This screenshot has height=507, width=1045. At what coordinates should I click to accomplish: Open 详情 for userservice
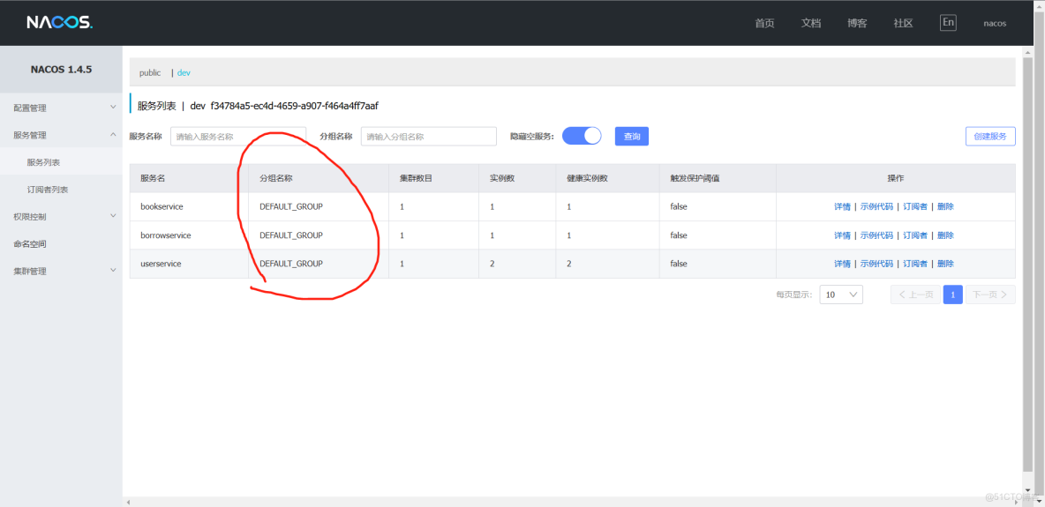[842, 264]
